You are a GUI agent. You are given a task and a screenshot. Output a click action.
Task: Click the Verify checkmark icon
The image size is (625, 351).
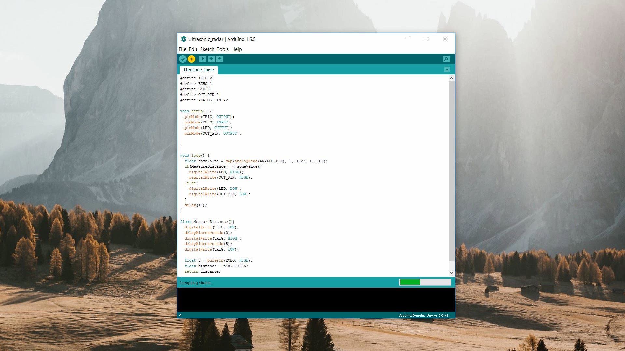coord(183,59)
